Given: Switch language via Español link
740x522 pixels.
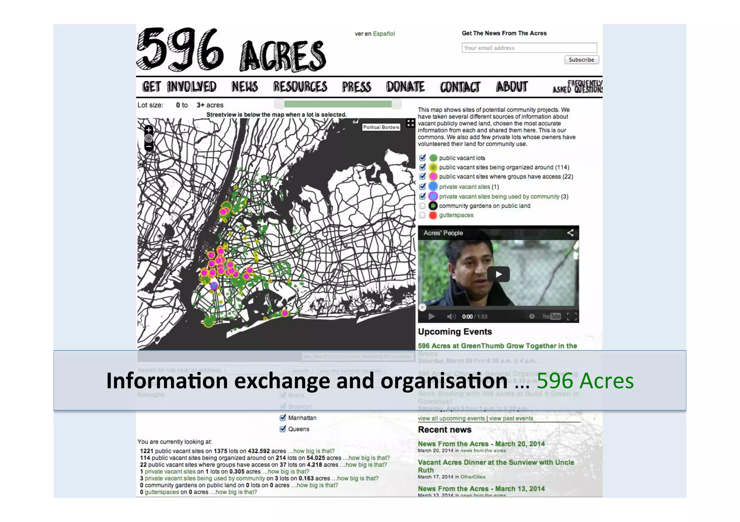Looking at the screenshot, I should click(x=384, y=34).
